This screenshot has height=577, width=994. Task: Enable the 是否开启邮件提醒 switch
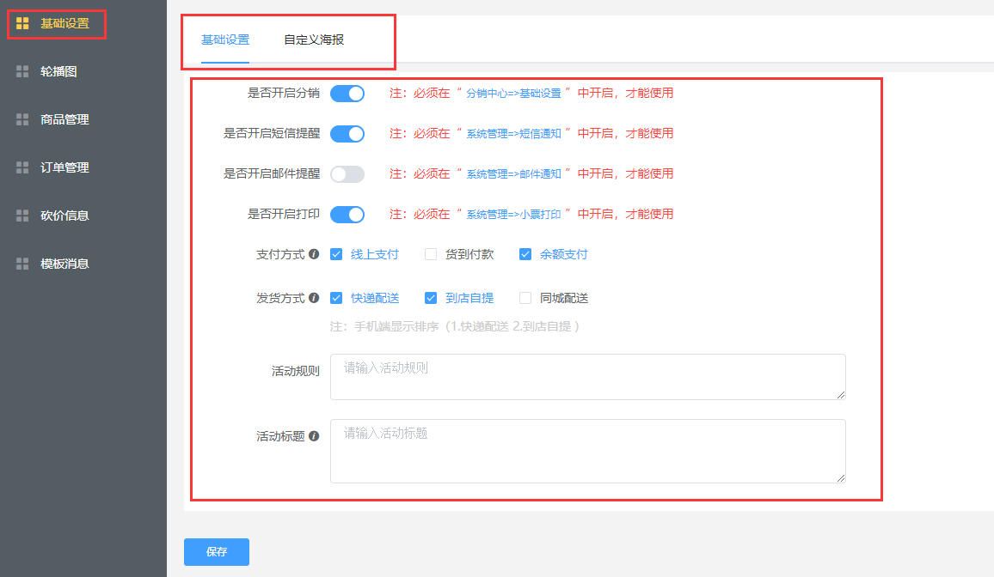347,174
